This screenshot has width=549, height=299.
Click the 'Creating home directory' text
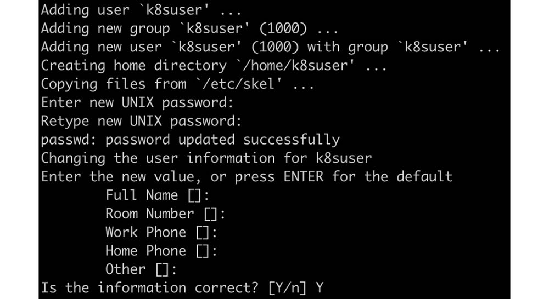click(134, 66)
